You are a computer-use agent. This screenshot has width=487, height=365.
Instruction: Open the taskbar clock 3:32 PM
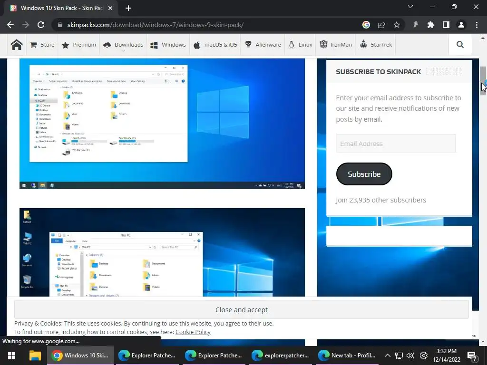click(446, 355)
